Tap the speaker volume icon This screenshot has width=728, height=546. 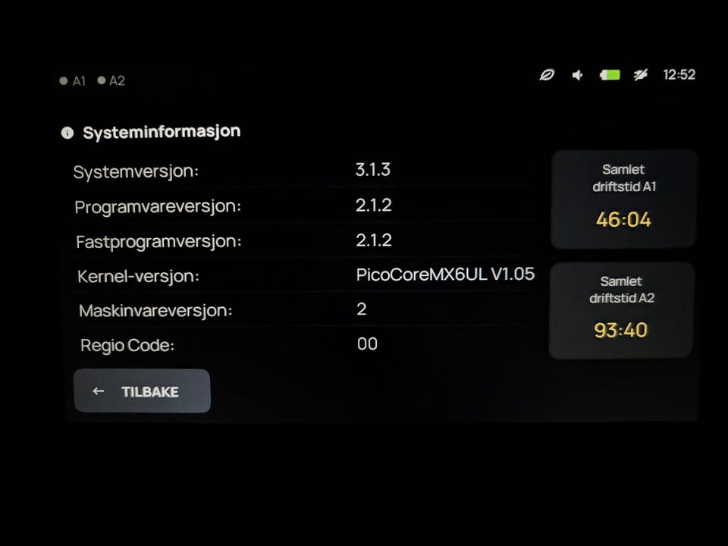(577, 75)
